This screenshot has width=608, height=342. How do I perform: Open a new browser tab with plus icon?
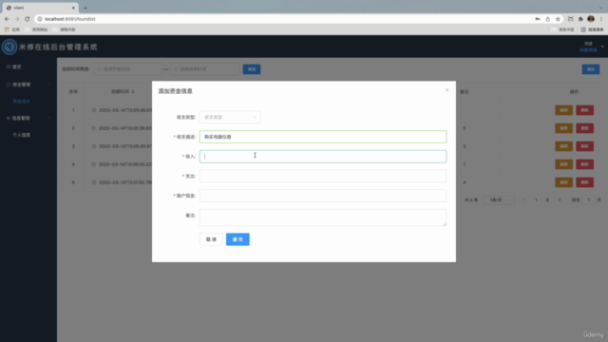(x=85, y=8)
